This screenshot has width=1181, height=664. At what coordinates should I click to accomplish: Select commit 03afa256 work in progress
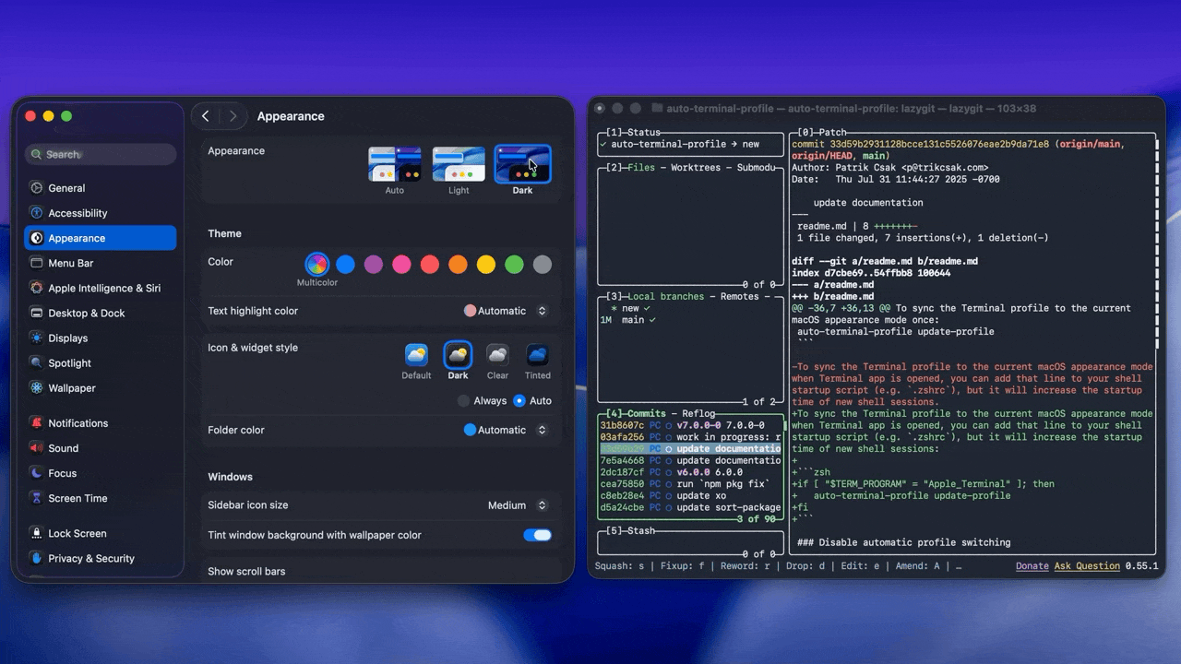coord(691,437)
